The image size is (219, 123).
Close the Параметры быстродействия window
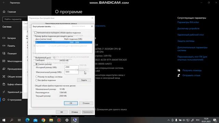point(92,18)
